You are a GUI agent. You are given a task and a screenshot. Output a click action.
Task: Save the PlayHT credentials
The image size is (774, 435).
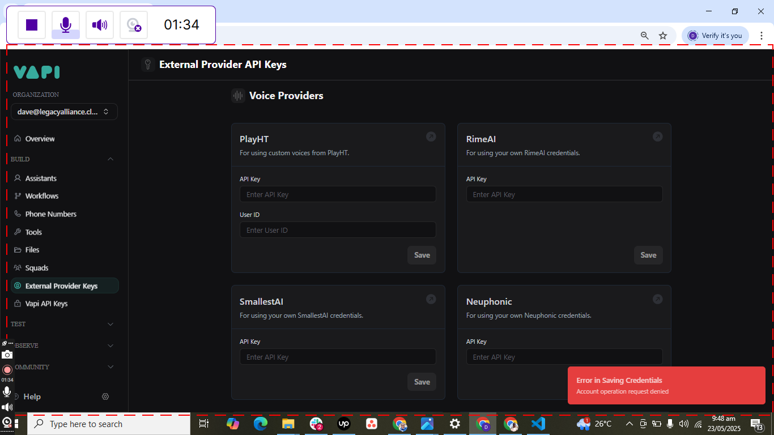[422, 255]
